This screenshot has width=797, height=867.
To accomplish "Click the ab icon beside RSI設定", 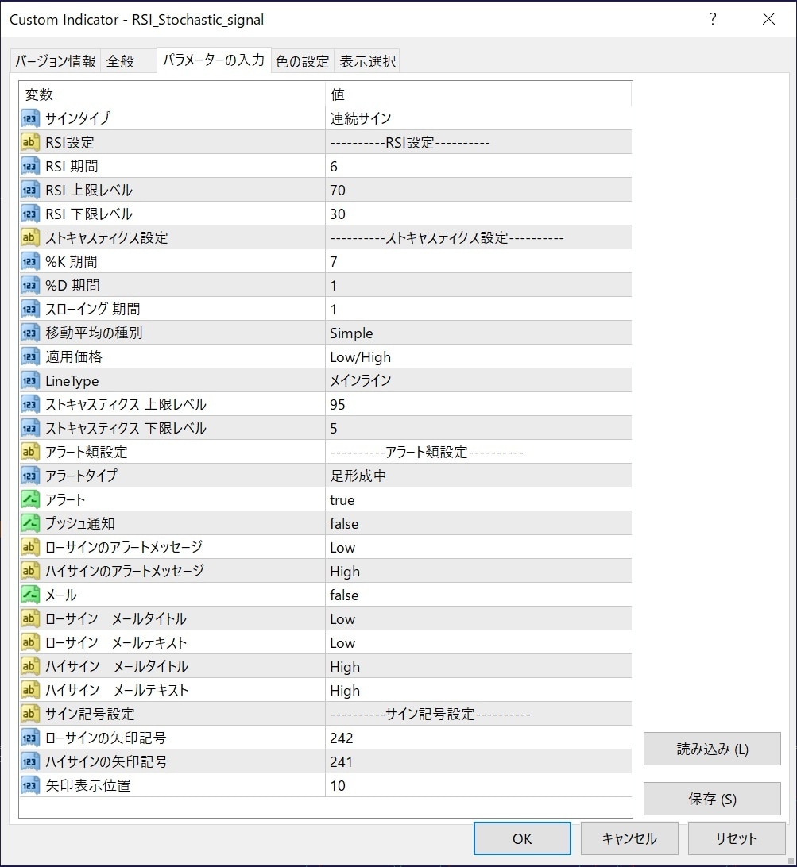I will (x=30, y=142).
